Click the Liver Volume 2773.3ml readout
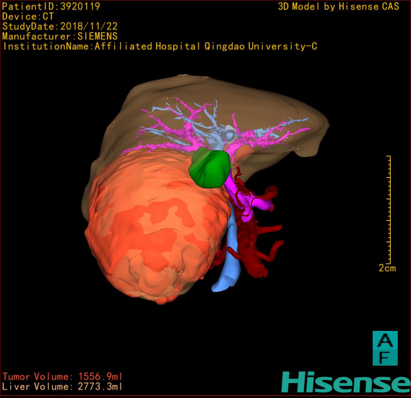411x398 pixels. click(63, 387)
